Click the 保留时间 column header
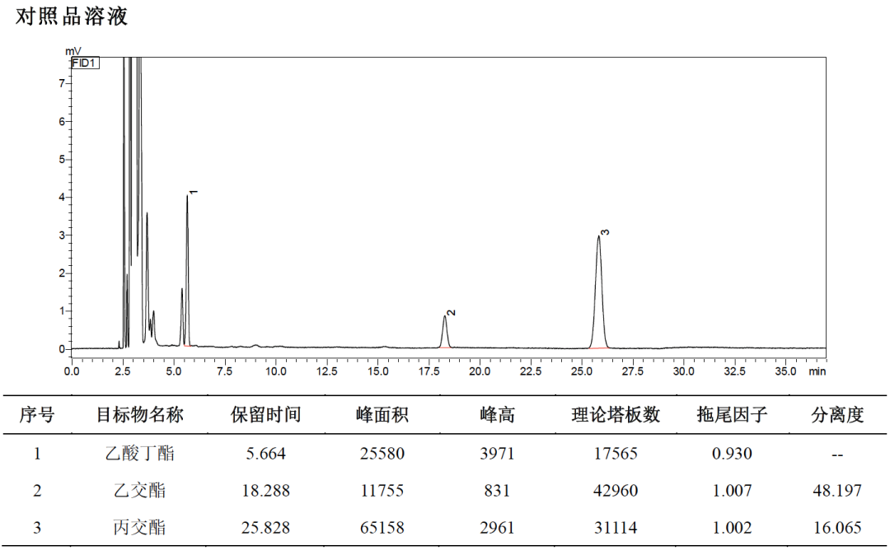Image resolution: width=890 pixels, height=550 pixels. (x=265, y=415)
